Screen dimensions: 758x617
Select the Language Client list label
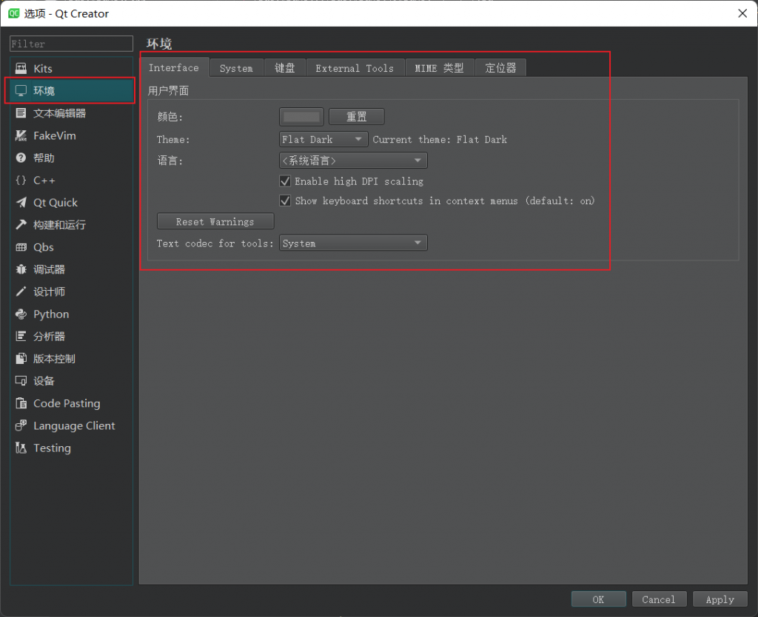[75, 425]
